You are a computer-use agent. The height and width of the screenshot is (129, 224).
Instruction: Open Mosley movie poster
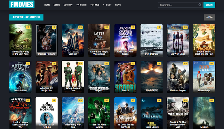click(204, 113)
